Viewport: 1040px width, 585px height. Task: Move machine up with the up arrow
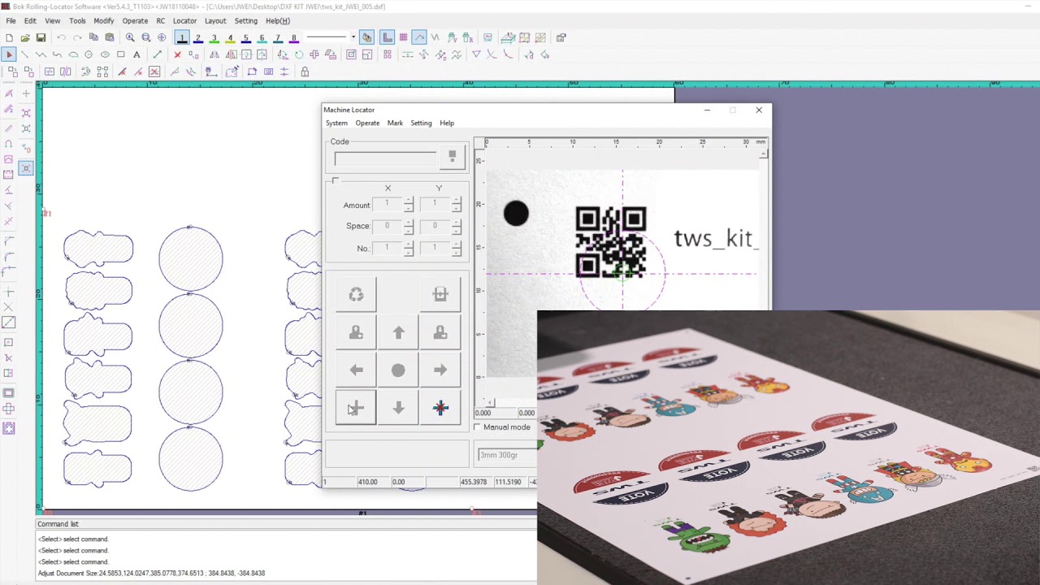click(x=398, y=332)
